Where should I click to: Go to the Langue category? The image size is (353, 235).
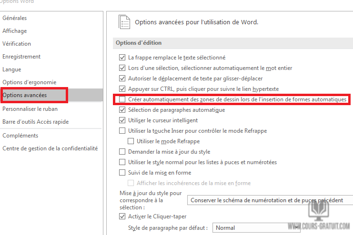pos(12,69)
